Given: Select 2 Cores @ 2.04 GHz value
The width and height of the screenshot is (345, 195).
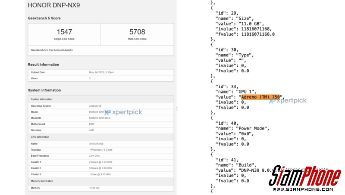Looking at the screenshot, I should pyautogui.click(x=100, y=162).
